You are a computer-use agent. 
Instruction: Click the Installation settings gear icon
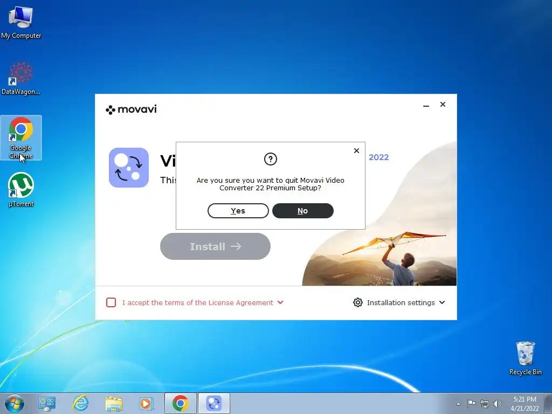[358, 302]
